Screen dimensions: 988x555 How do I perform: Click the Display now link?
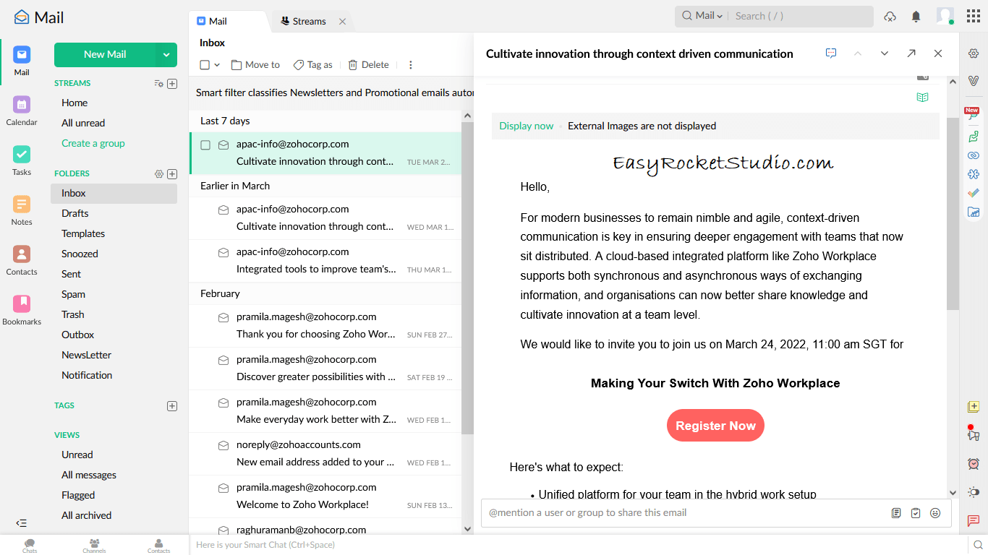click(x=526, y=126)
